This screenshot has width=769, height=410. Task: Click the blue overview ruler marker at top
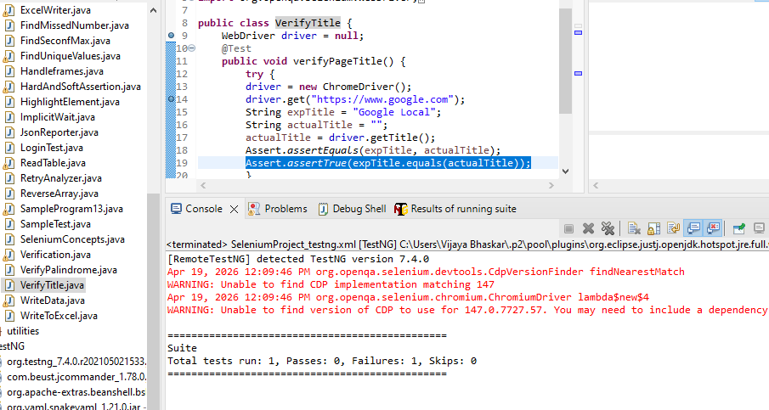point(579,32)
